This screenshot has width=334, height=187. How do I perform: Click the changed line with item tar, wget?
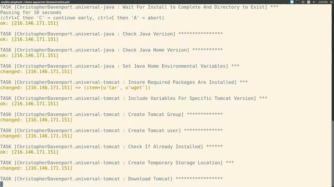coord(75,88)
